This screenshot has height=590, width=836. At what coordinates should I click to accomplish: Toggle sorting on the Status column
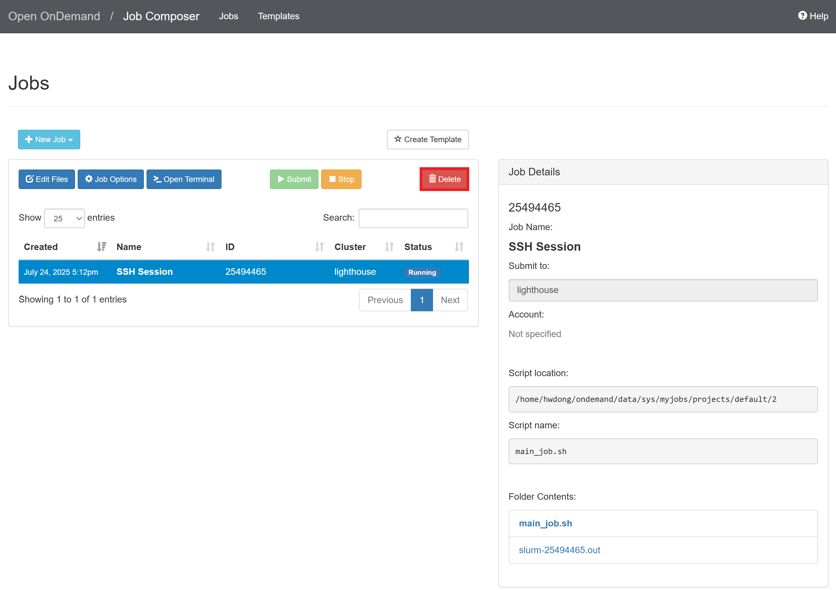click(x=458, y=247)
